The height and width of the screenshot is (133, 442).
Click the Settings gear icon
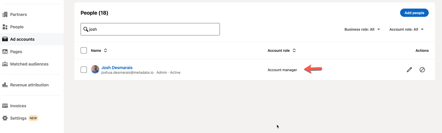(x=5, y=118)
